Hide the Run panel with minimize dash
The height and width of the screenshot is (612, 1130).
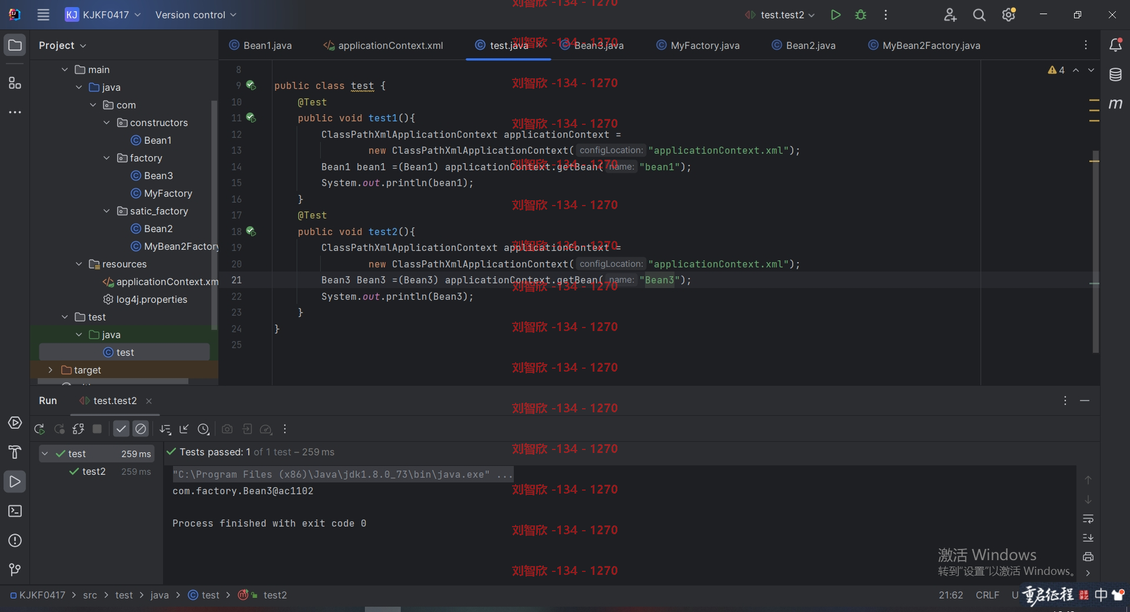[x=1085, y=401]
